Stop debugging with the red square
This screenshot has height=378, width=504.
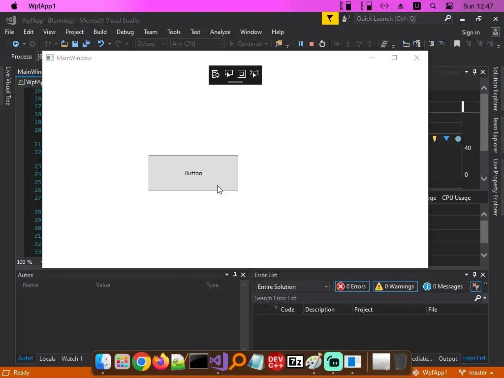tap(311, 44)
